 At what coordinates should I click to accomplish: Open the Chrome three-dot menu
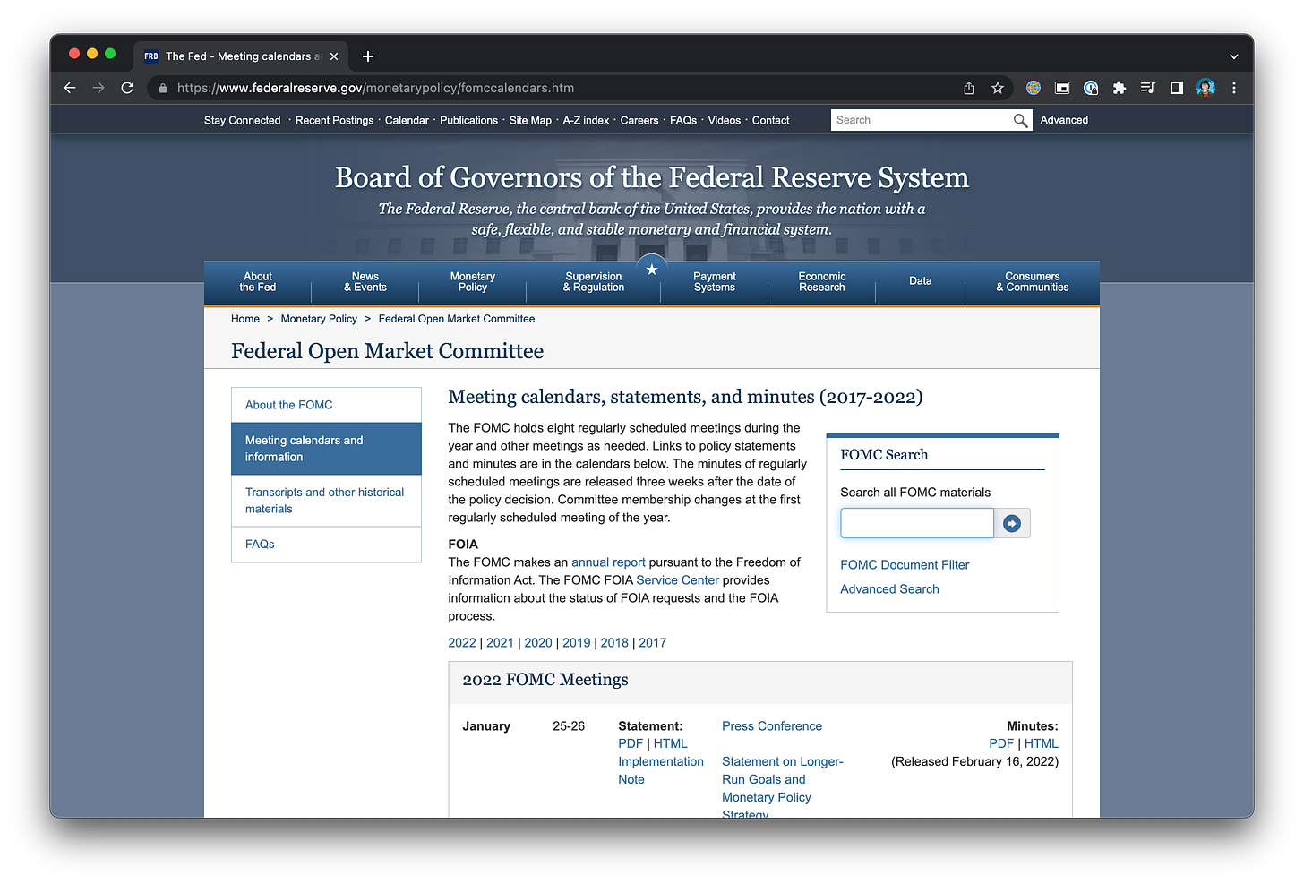[x=1234, y=88]
